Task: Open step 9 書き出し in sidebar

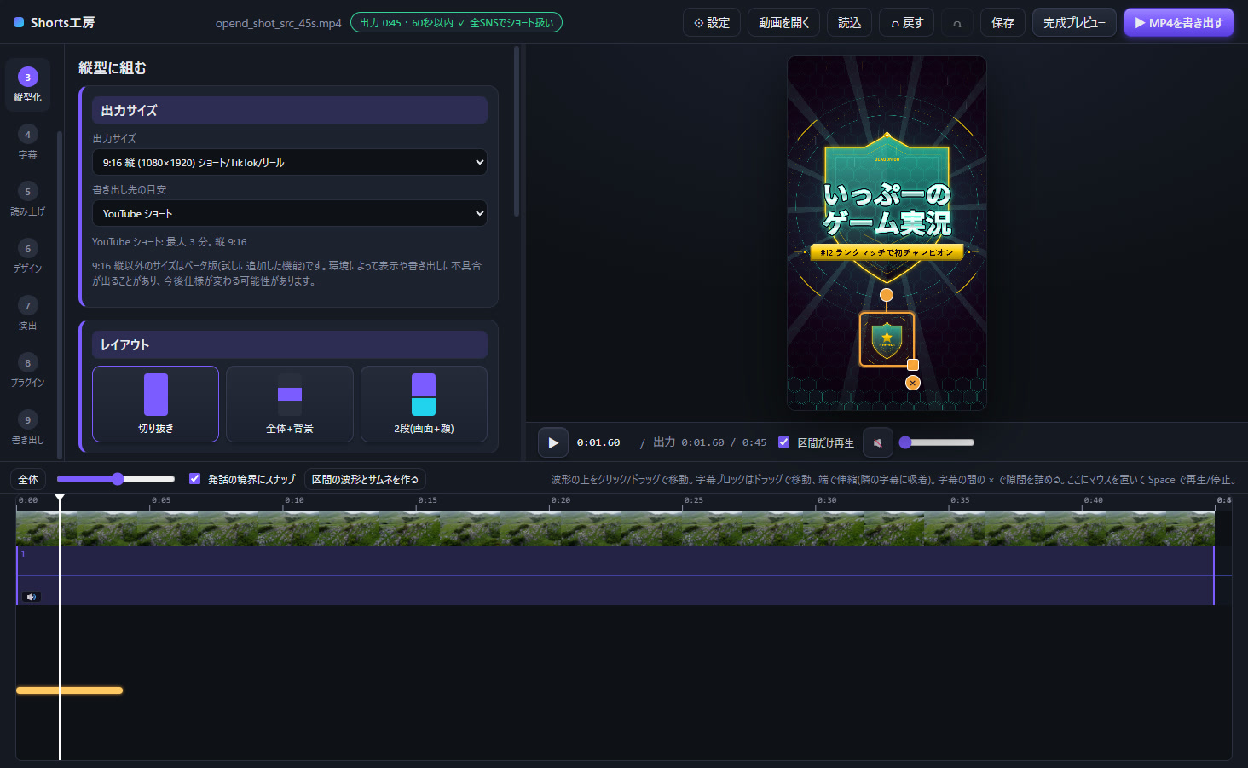Action: click(27, 428)
